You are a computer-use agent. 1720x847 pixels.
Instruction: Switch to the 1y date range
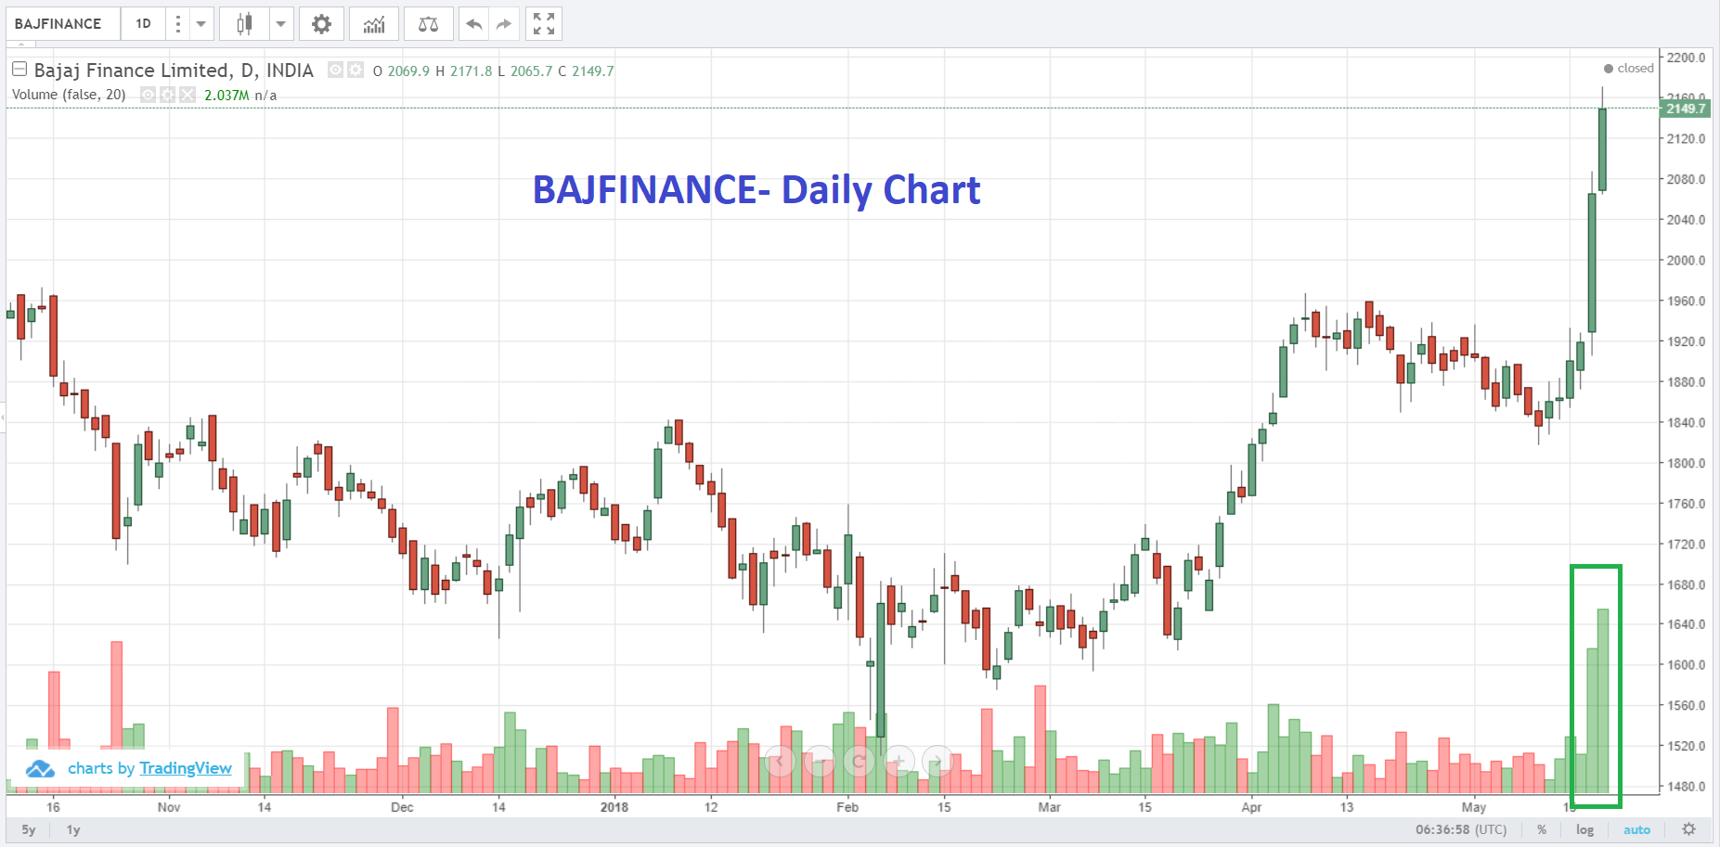coord(73,830)
